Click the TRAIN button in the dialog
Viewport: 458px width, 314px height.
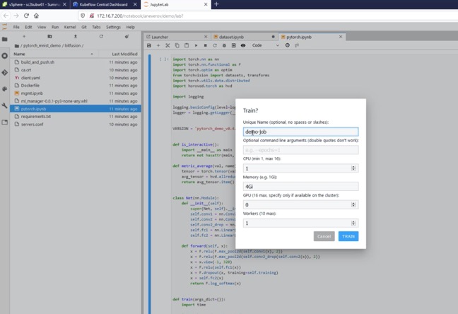tap(348, 236)
